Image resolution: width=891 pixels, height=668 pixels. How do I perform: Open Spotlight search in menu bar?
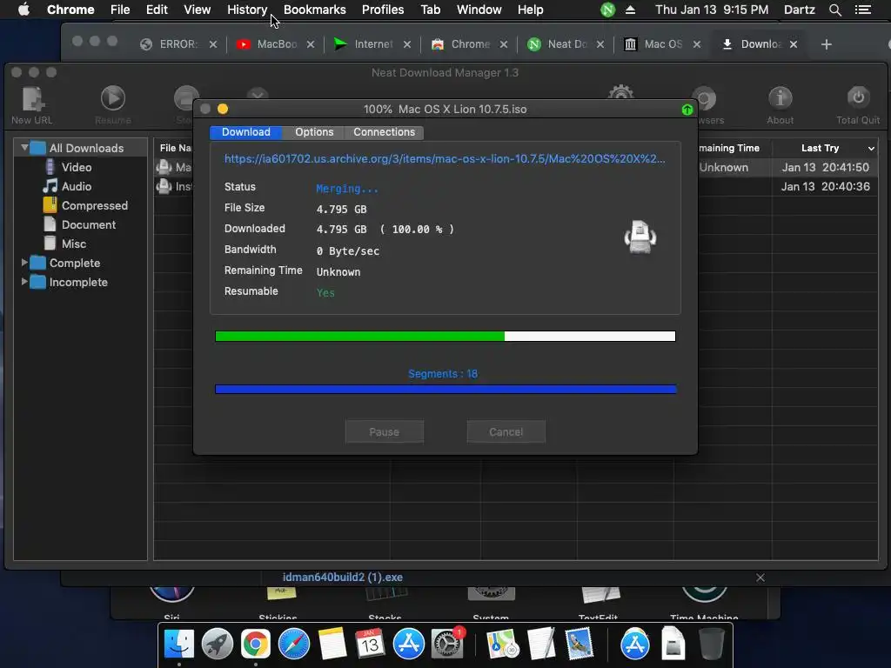(x=834, y=10)
